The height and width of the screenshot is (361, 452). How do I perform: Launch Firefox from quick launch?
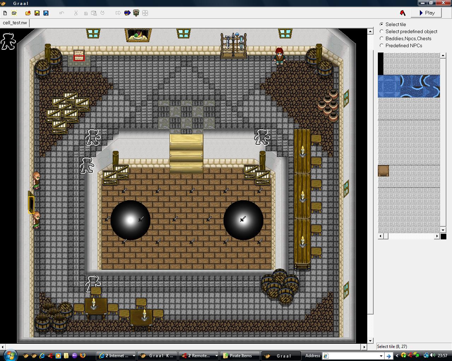[x=83, y=356]
